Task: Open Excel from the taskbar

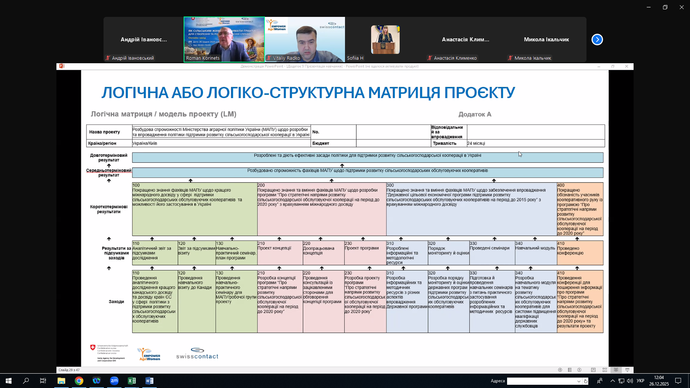Action: pyautogui.click(x=132, y=381)
